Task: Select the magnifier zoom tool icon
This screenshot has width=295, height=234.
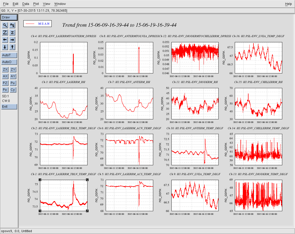Action: [x=5, y=25]
